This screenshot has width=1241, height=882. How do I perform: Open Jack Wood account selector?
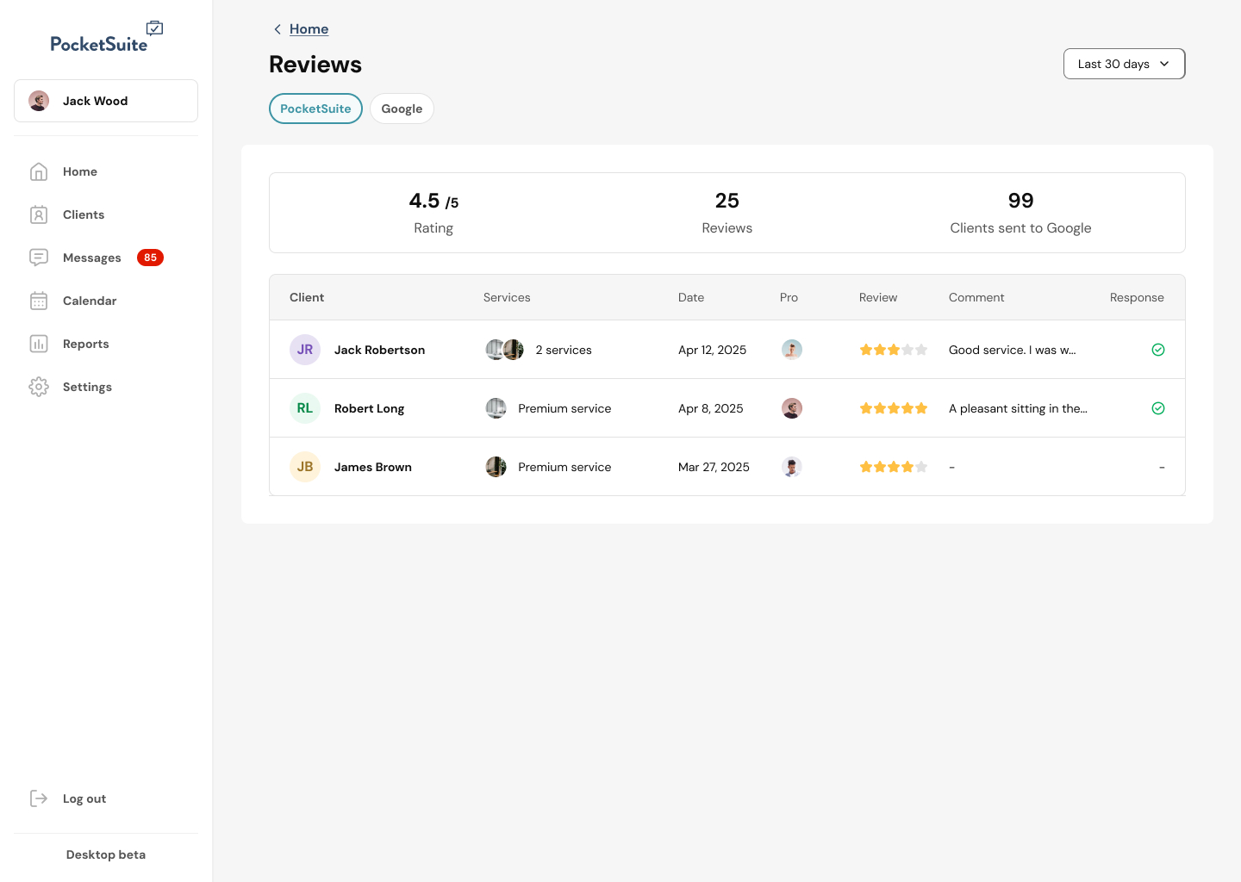(106, 101)
